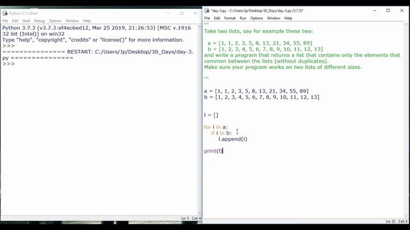The height and width of the screenshot is (230, 410).
Task: Click the Python icon in Shell title bar
Action: (x=5, y=13)
